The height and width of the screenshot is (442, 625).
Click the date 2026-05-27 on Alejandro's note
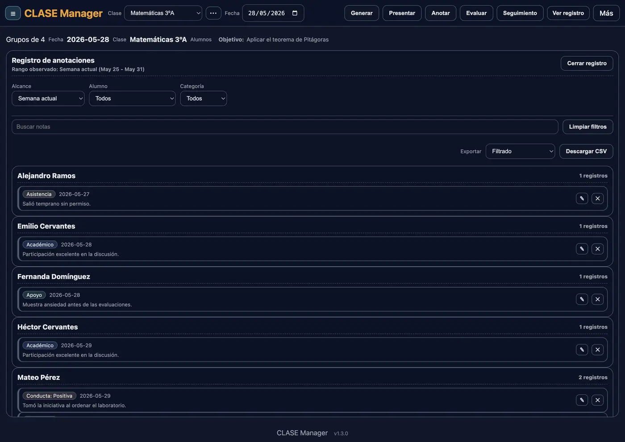pyautogui.click(x=74, y=194)
